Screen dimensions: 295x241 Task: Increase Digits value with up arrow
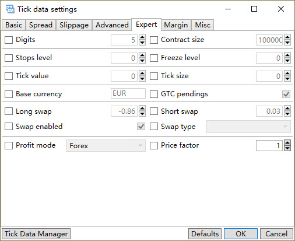pos(142,37)
